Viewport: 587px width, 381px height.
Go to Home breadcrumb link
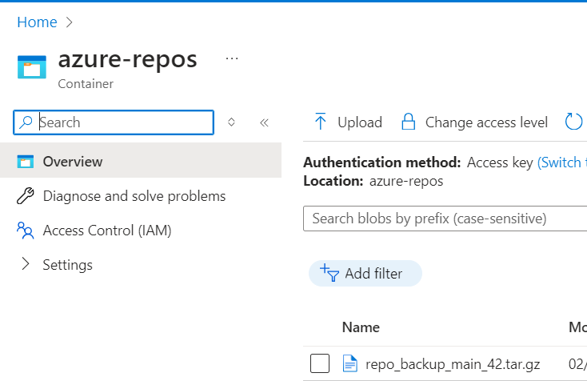coord(37,22)
